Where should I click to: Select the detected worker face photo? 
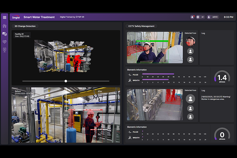(190, 41)
